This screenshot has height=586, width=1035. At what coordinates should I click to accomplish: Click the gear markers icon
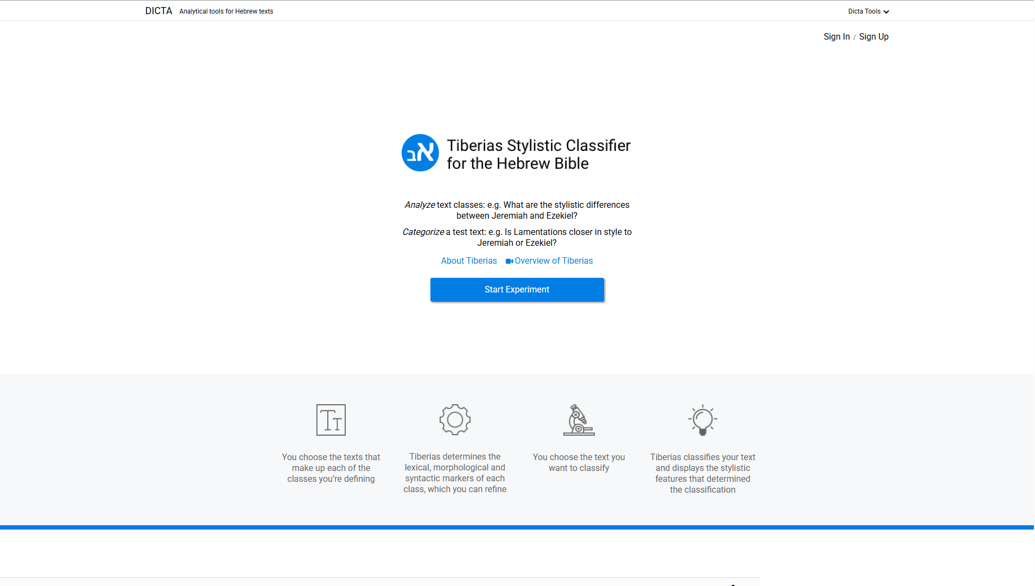(x=455, y=419)
